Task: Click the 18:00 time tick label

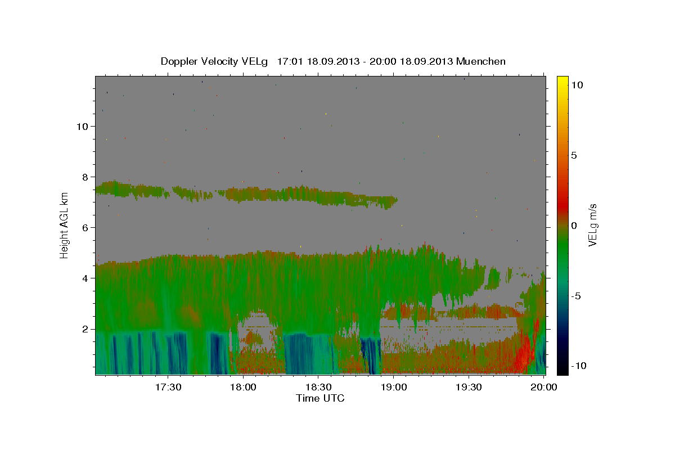Action: coord(244,387)
